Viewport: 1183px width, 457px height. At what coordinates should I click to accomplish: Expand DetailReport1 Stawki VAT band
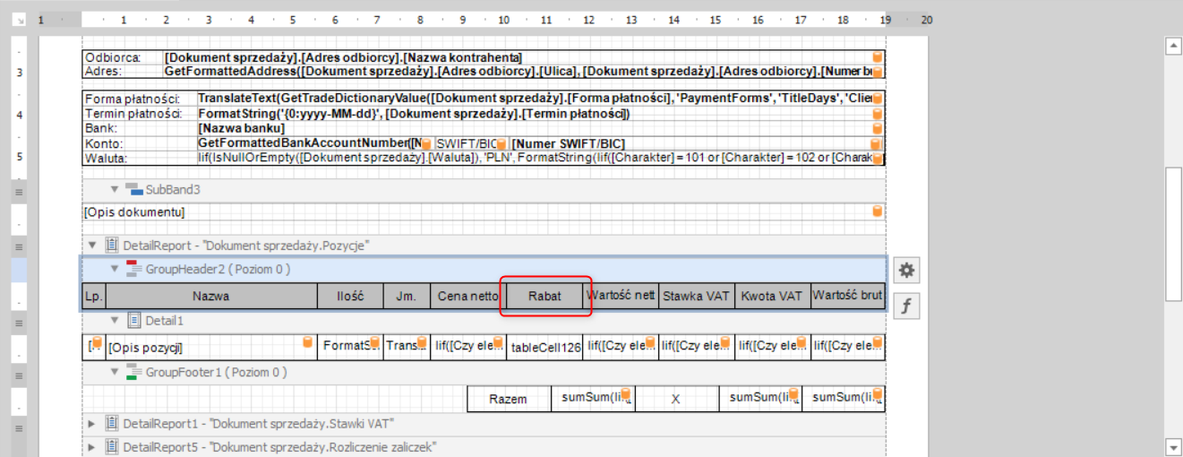(92, 423)
